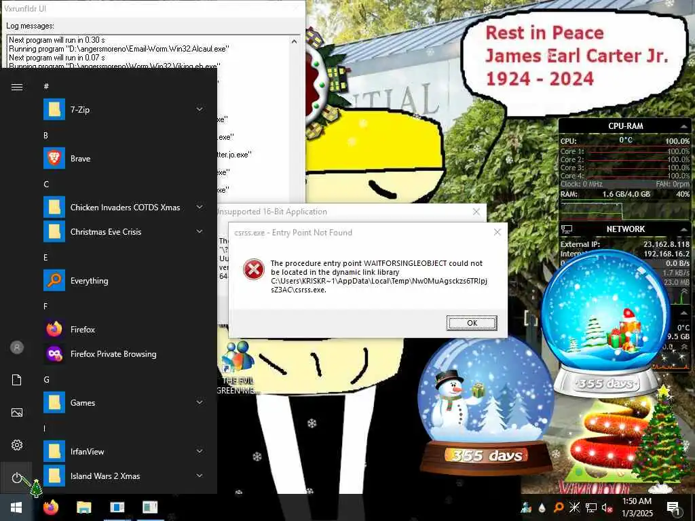Open Pictures from Start menu sidebar

tap(17, 412)
